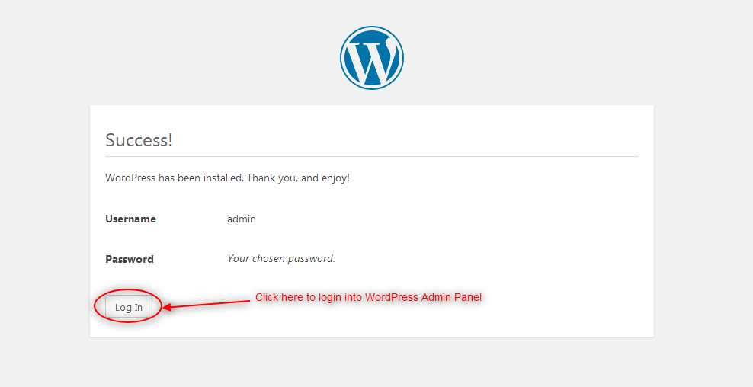Click the blue ring of the WordPress logo
This screenshot has width=753, height=387.
click(x=372, y=28)
